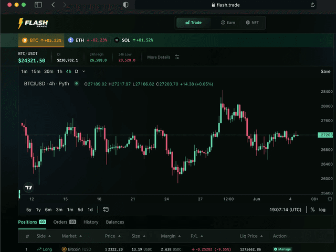The width and height of the screenshot is (336, 252).
Task: Set chart interval to 1m
Action: click(24, 71)
